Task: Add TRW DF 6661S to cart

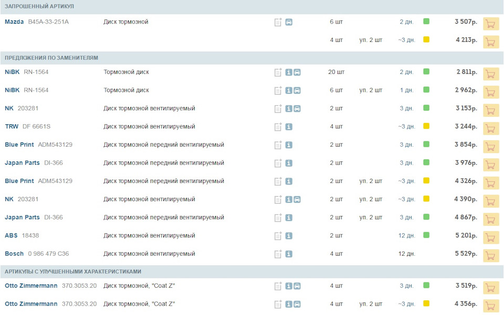Action: click(491, 128)
